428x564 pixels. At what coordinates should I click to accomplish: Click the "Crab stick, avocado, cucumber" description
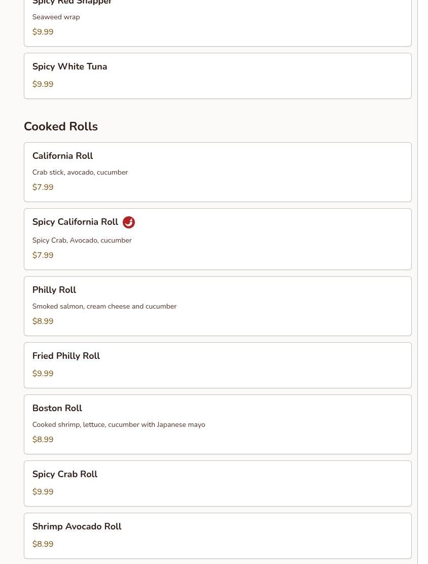(80, 173)
